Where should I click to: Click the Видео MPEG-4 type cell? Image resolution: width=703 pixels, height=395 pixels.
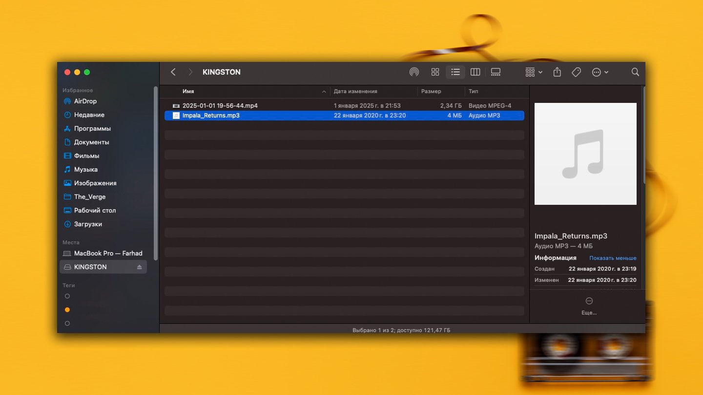[490, 106]
